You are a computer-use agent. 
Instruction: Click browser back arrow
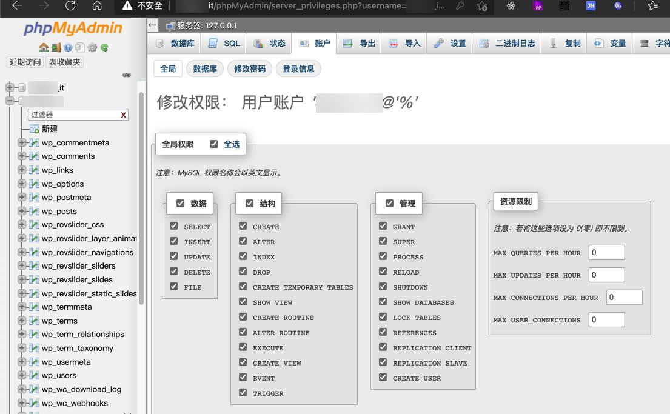click(x=17, y=5)
